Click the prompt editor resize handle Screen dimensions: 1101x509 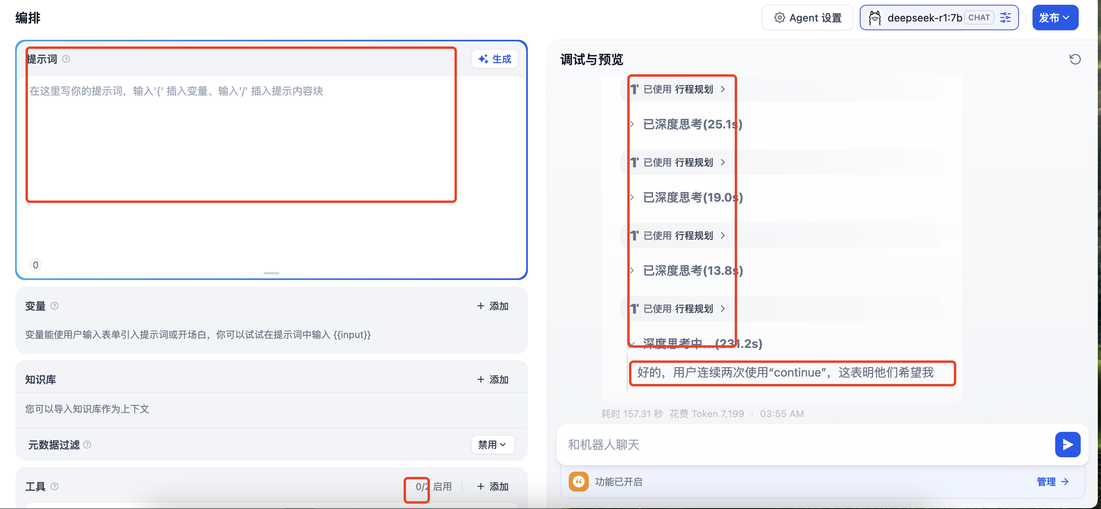[271, 273]
